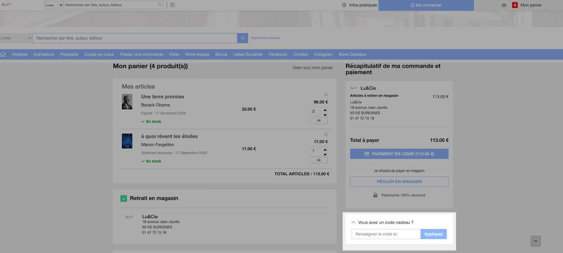
Task: Go to the Listes Scolaires menu item
Action: [x=248, y=54]
